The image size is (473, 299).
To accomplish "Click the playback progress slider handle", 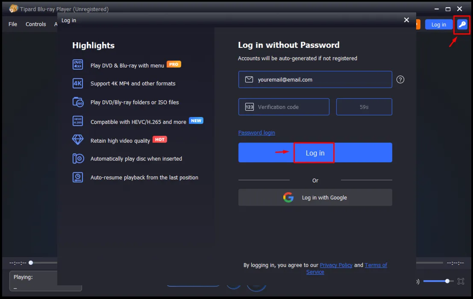I will (x=31, y=263).
